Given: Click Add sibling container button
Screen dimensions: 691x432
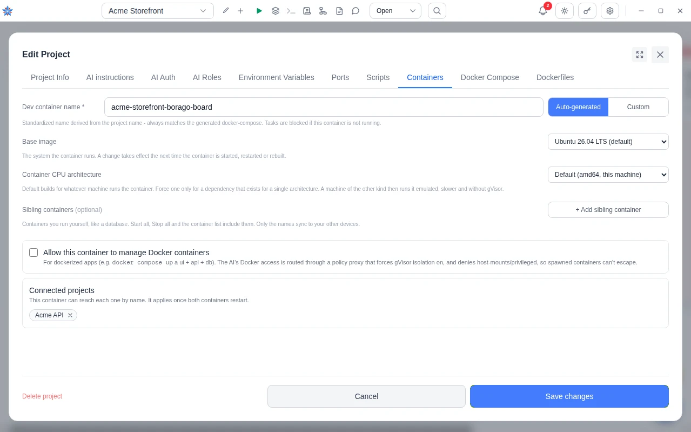Looking at the screenshot, I should [x=608, y=210].
